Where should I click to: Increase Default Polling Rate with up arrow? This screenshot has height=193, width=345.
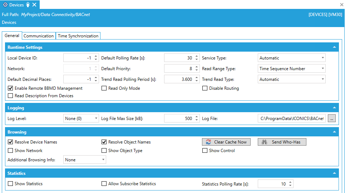point(197,56)
